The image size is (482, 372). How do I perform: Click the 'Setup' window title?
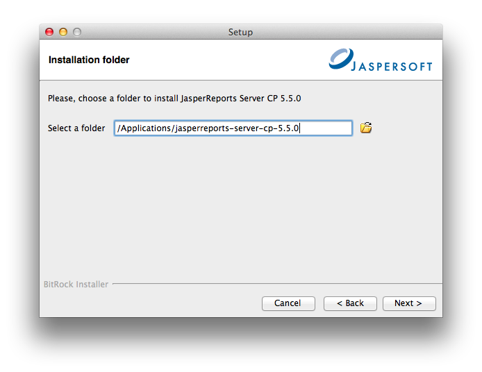(240, 32)
